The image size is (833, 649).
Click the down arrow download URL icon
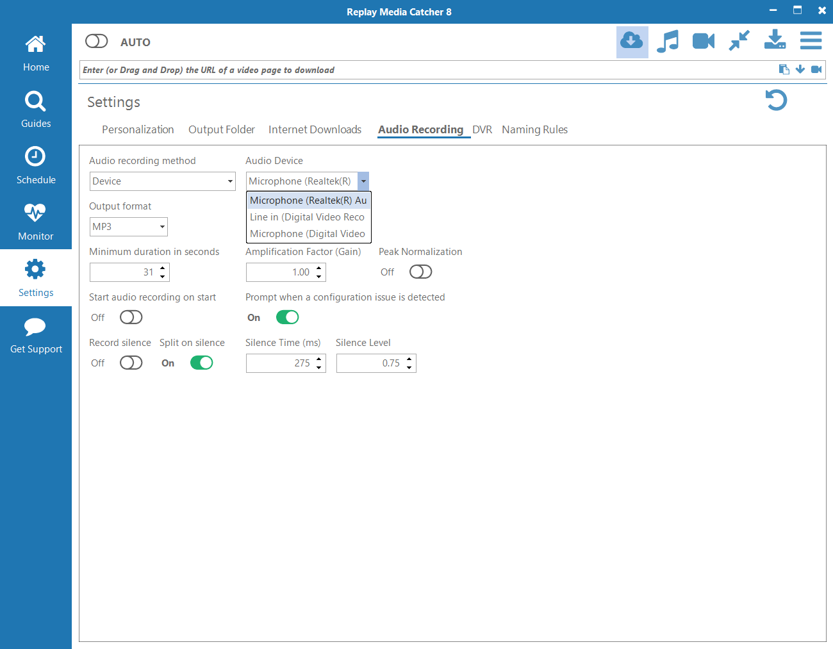(800, 69)
